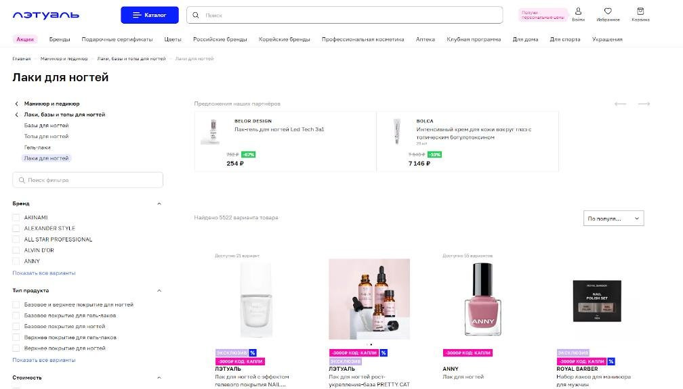Viewport: 683px width, 389px height.
Task: Enable the ALEXANDER STYLE brand filter
Action: tap(16, 229)
